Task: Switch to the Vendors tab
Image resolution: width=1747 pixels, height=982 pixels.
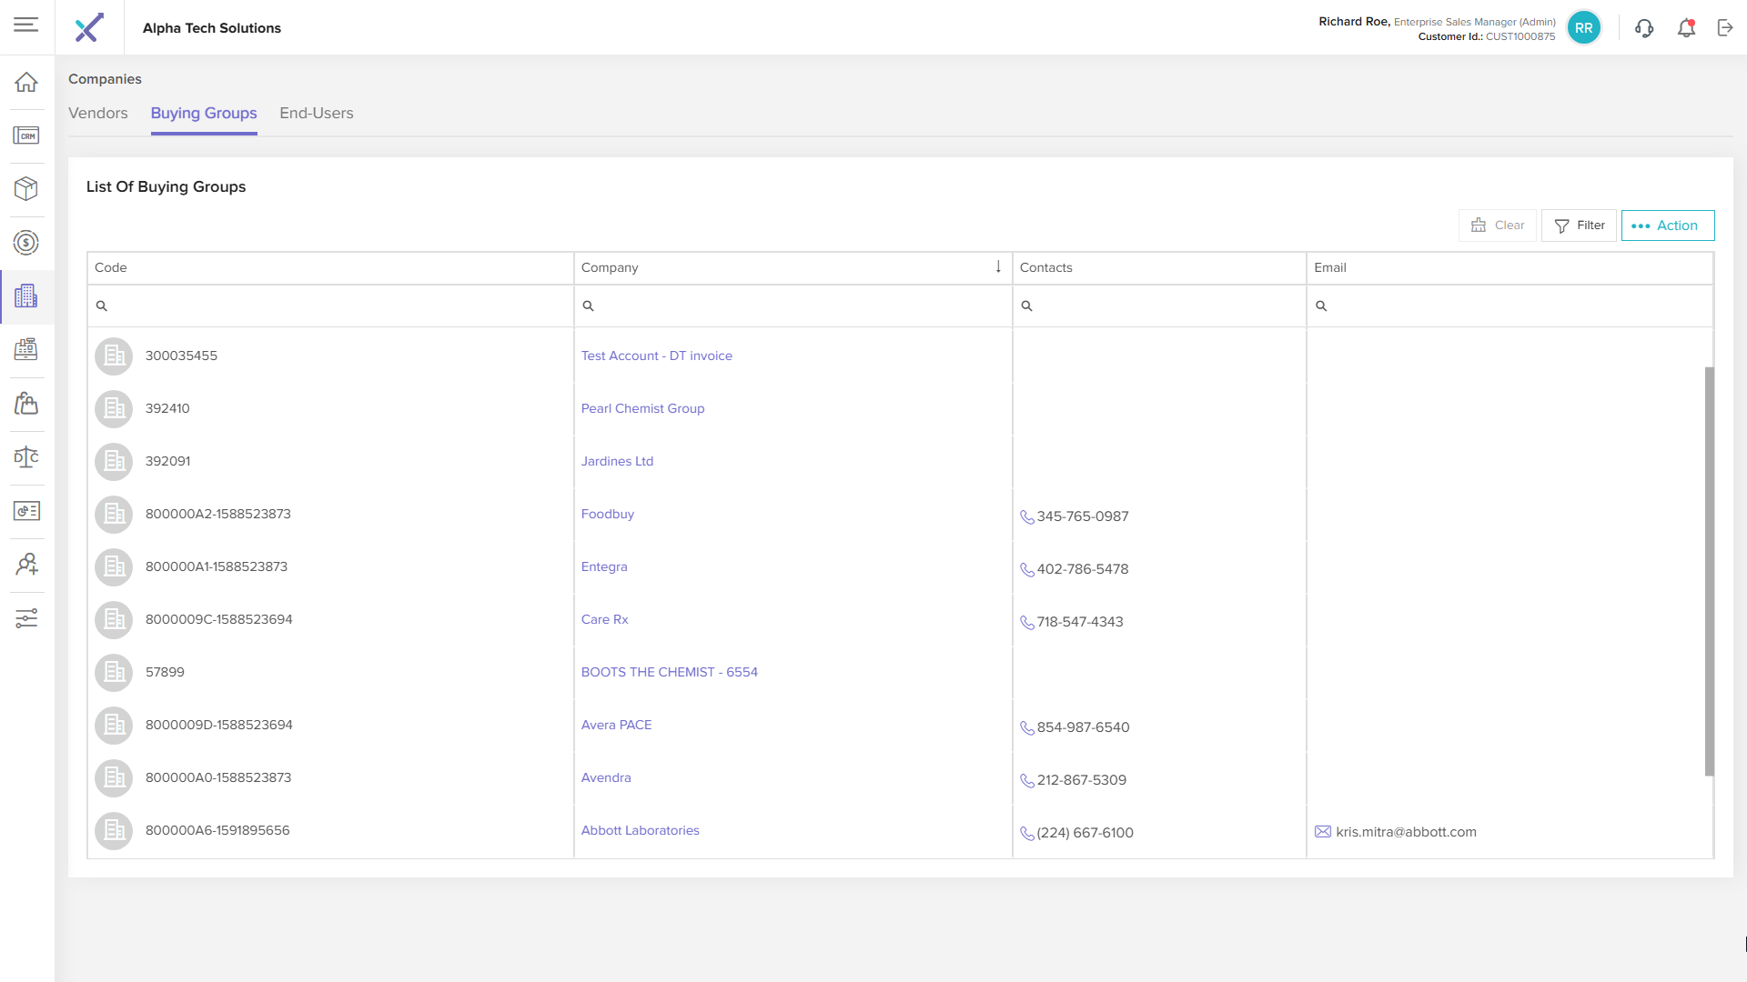Action: [x=98, y=114]
